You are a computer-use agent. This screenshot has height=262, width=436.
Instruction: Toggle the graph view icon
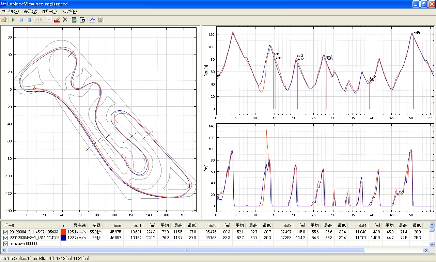[92, 20]
